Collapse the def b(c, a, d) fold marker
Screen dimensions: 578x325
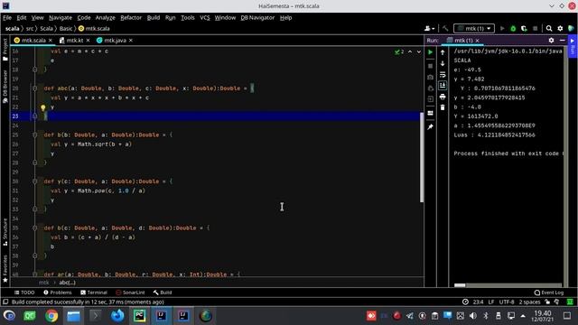pyautogui.click(x=34, y=228)
